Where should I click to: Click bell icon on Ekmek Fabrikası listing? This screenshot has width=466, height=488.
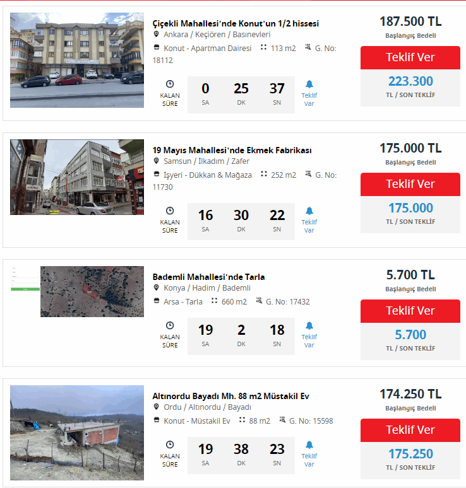309,211
